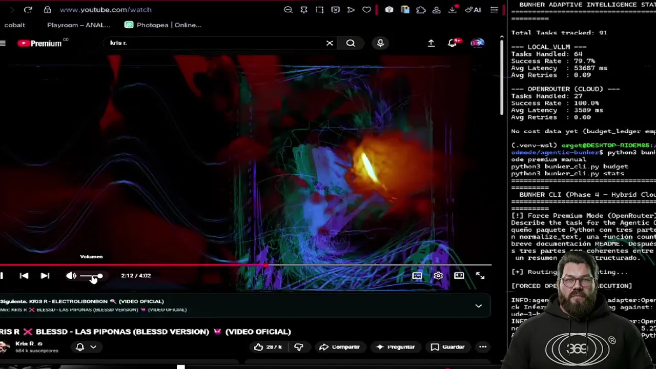Toggle theater mode
Image resolution: width=656 pixels, height=369 pixels.
[459, 276]
